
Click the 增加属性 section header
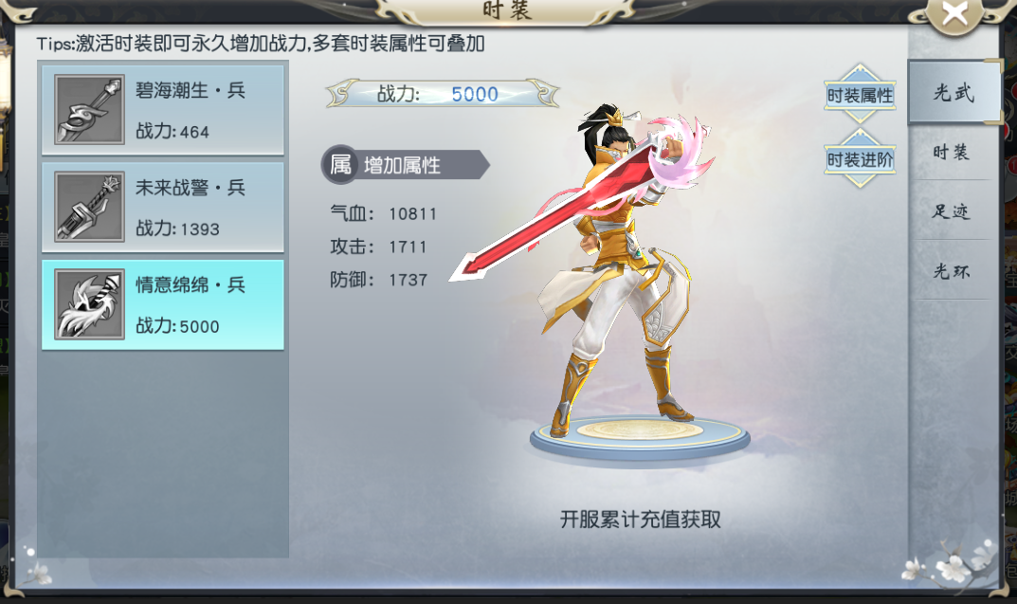(x=406, y=165)
